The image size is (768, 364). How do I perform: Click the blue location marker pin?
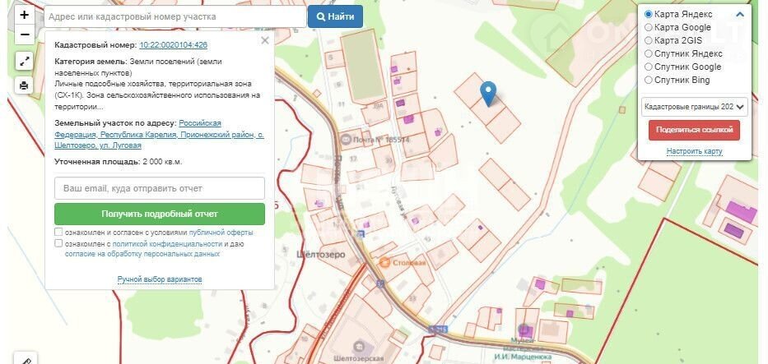488,93
